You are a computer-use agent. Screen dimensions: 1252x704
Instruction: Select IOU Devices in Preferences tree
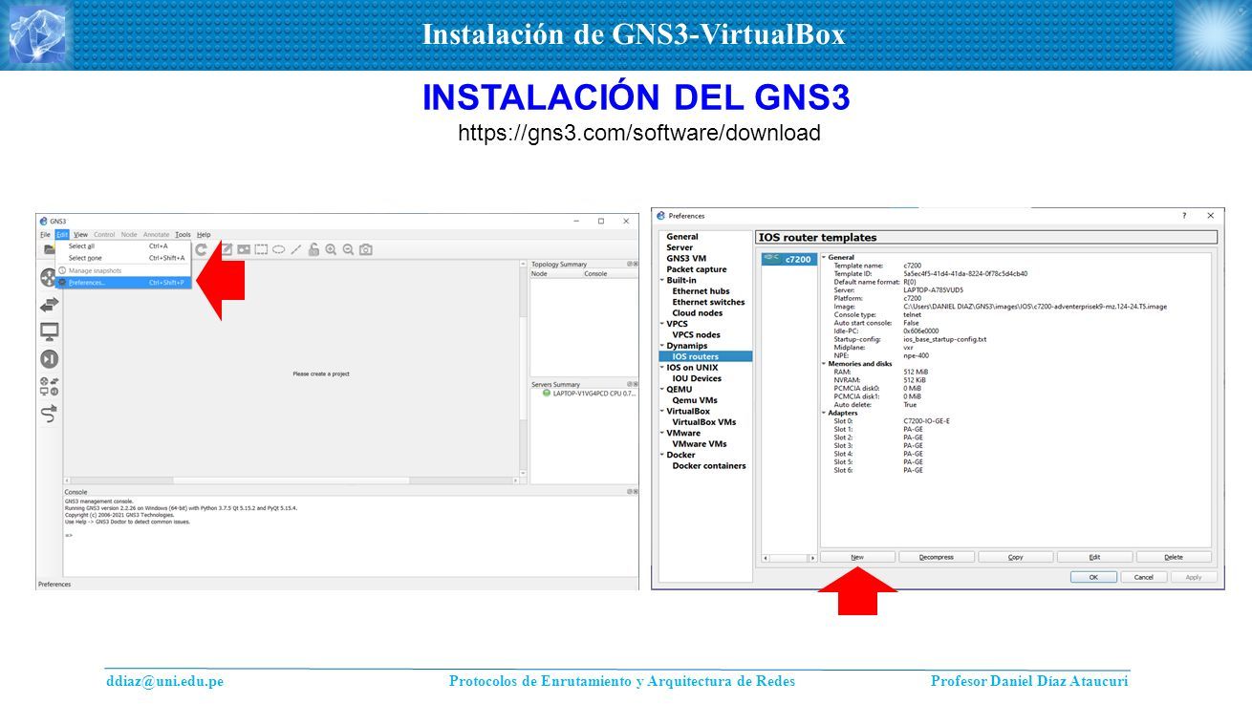pyautogui.click(x=697, y=379)
